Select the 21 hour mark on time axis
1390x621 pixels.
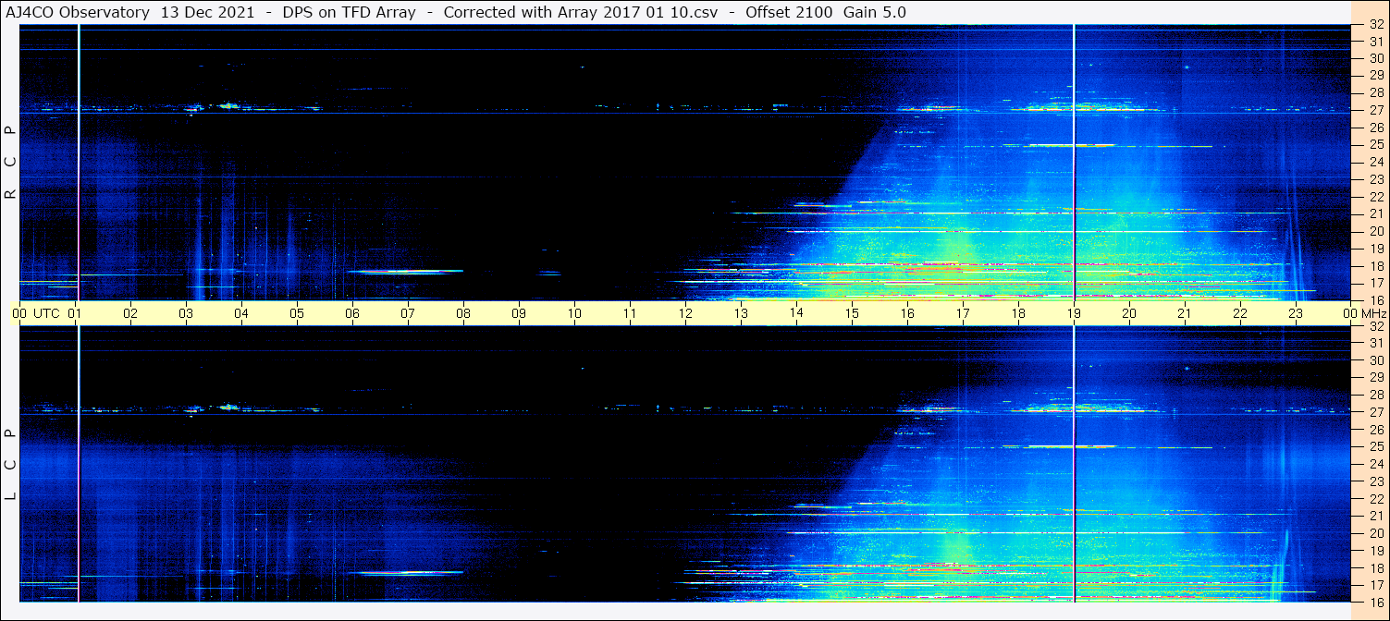(1185, 313)
